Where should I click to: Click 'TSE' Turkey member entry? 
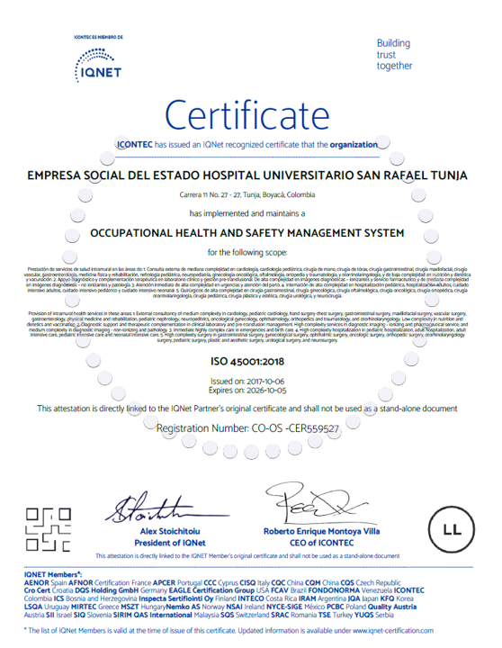[336, 615]
